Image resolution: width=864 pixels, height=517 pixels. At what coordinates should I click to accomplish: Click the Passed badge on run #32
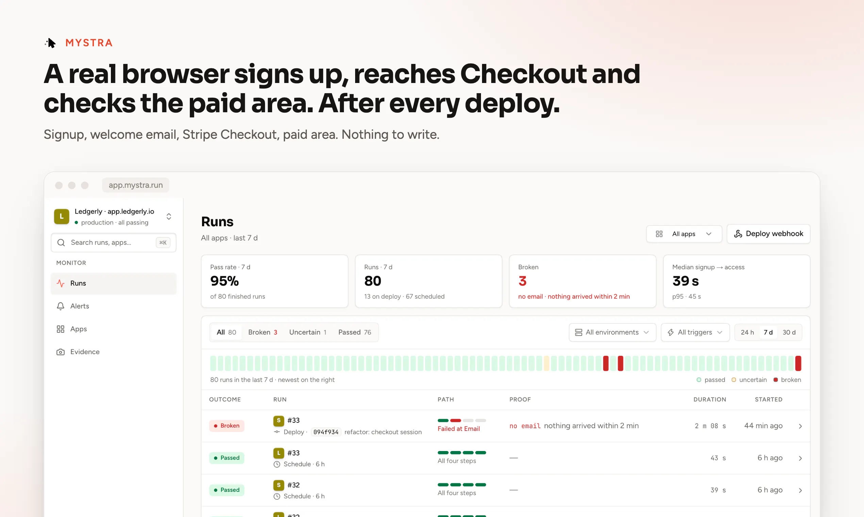(x=227, y=490)
